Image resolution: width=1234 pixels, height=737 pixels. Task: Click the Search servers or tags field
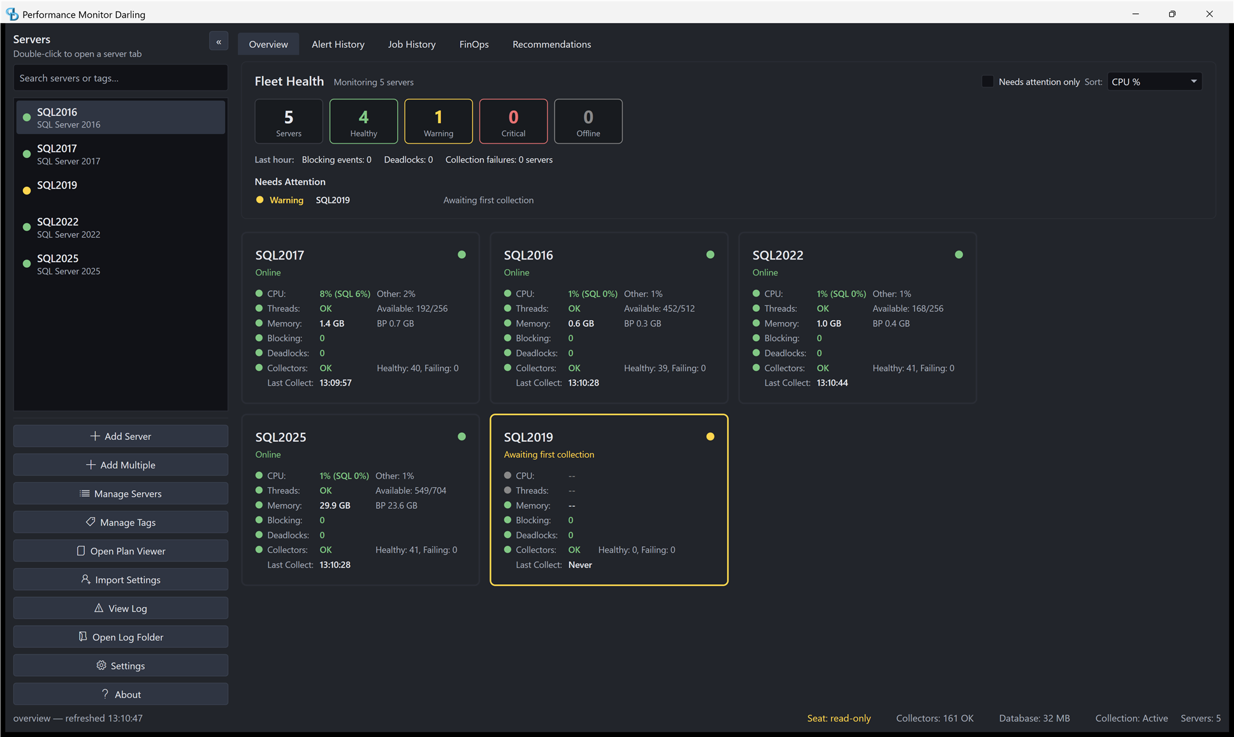point(120,78)
